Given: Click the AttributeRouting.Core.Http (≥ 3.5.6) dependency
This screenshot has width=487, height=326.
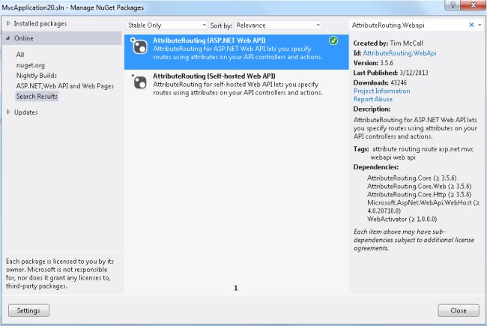Looking at the screenshot, I should [419, 195].
